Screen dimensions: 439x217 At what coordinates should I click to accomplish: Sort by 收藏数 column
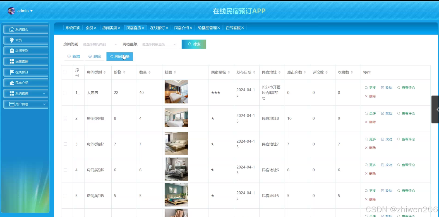(x=352, y=72)
